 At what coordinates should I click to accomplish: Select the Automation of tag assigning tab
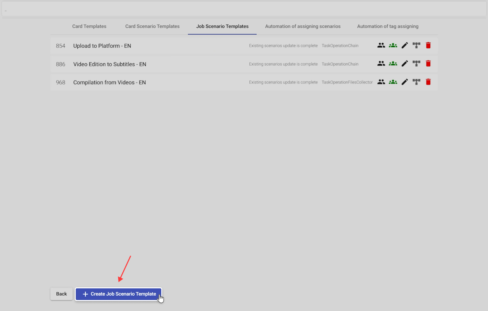point(388,26)
